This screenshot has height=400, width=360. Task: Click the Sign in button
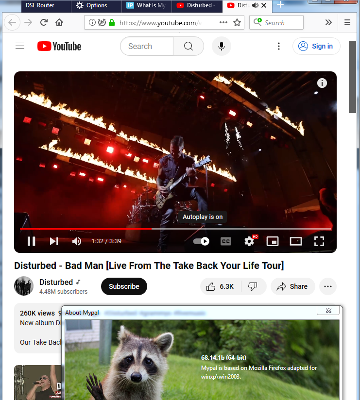[x=316, y=46]
